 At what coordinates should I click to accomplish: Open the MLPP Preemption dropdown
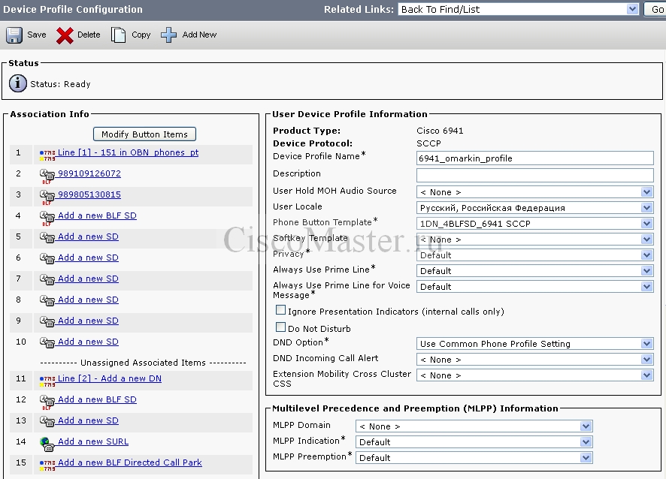474,457
